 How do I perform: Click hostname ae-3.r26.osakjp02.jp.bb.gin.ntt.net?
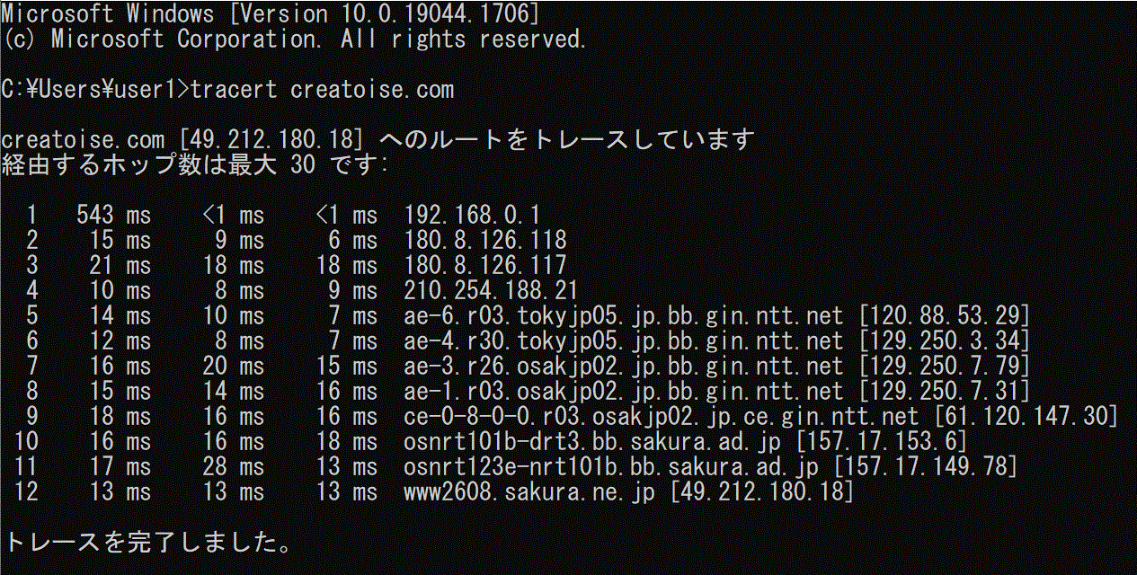(x=625, y=367)
